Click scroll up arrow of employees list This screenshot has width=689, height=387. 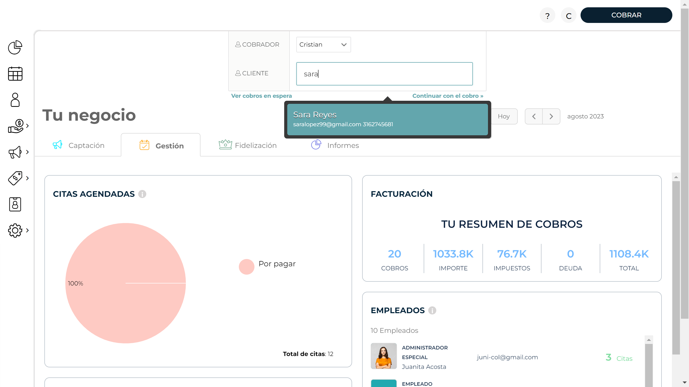pos(649,340)
